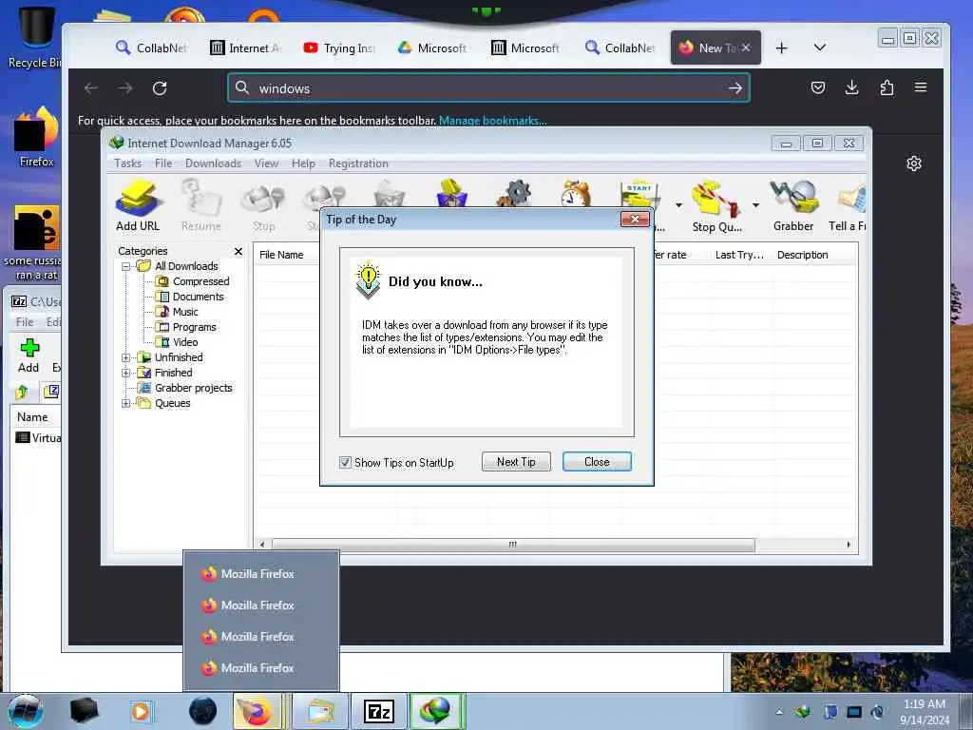This screenshot has width=973, height=730.
Task: Open the Downloads menu in IDM
Action: click(213, 163)
